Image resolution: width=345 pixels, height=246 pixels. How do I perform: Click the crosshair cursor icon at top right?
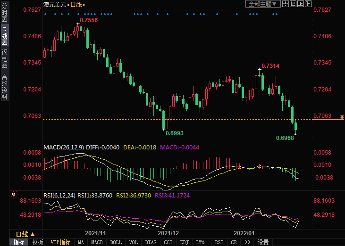click(286, 4)
